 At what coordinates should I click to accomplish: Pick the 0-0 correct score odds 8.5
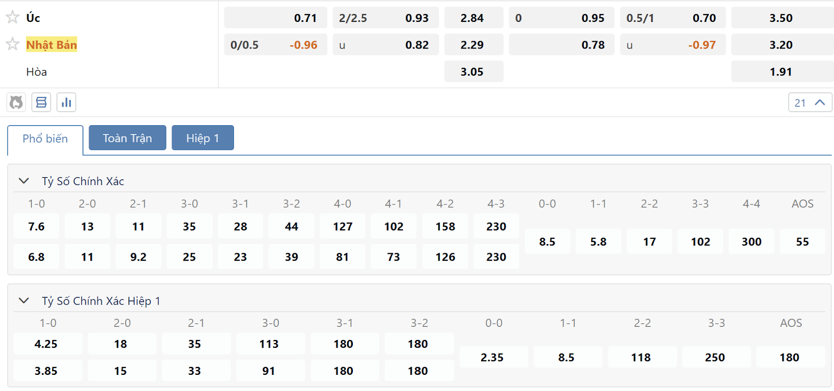pyautogui.click(x=547, y=241)
